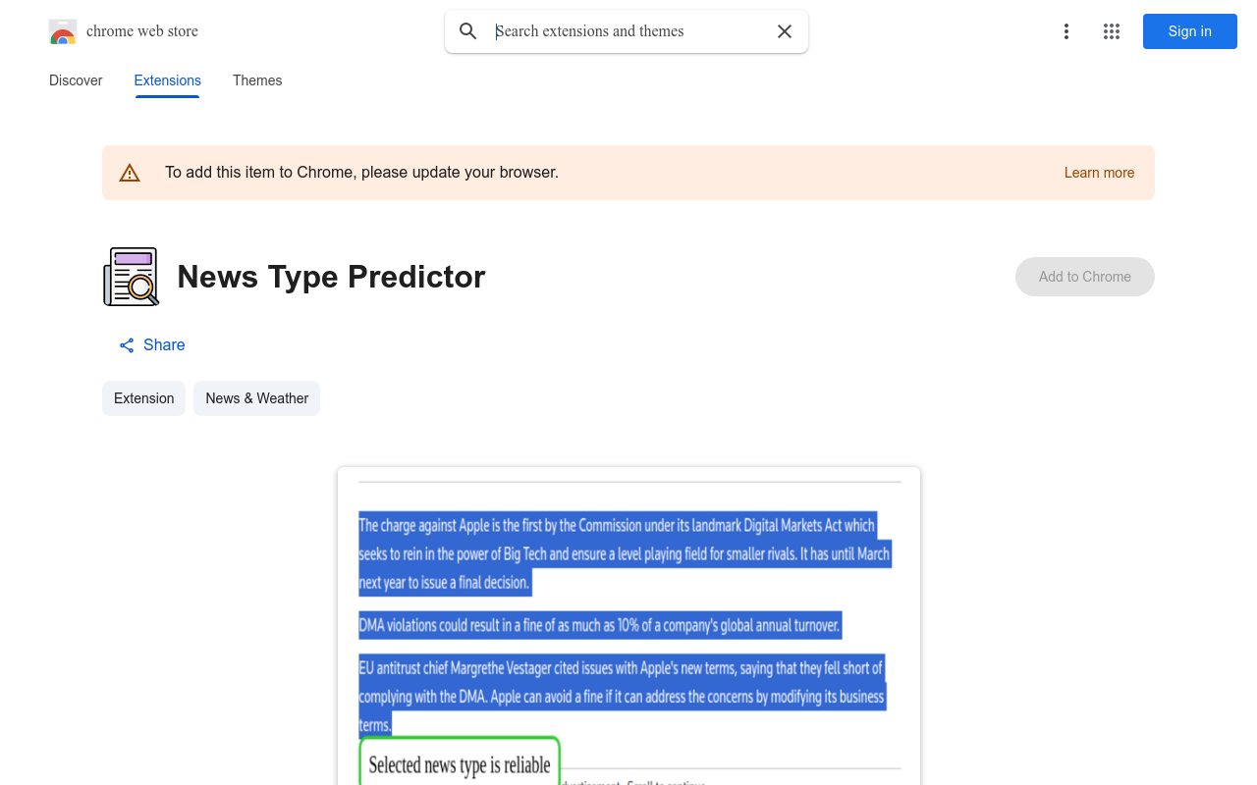
Task: Clear the search field with the X icon
Action: click(784, 31)
